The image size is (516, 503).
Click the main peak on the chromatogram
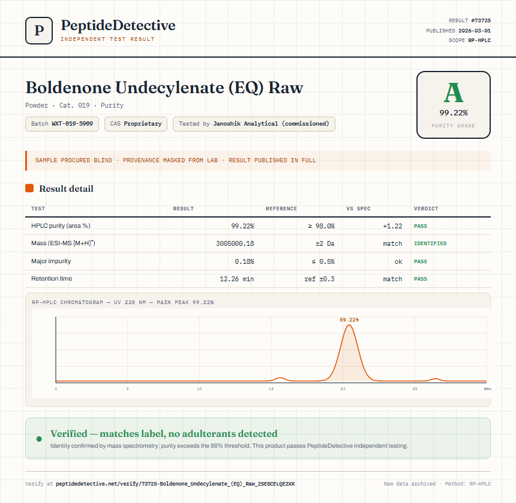point(349,353)
